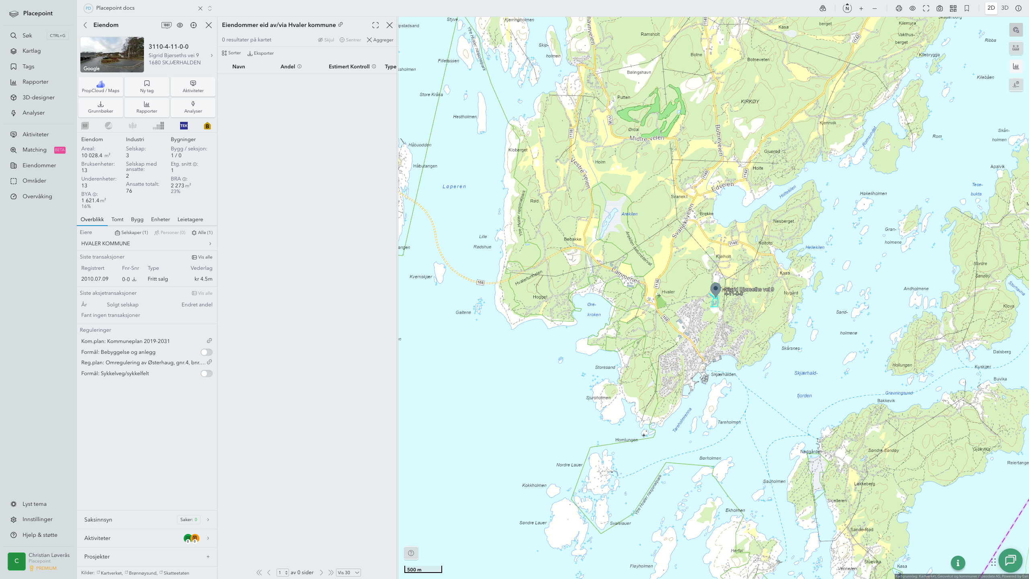The width and height of the screenshot is (1029, 579).
Task: Zoom out the map with minus
Action: [x=875, y=8]
